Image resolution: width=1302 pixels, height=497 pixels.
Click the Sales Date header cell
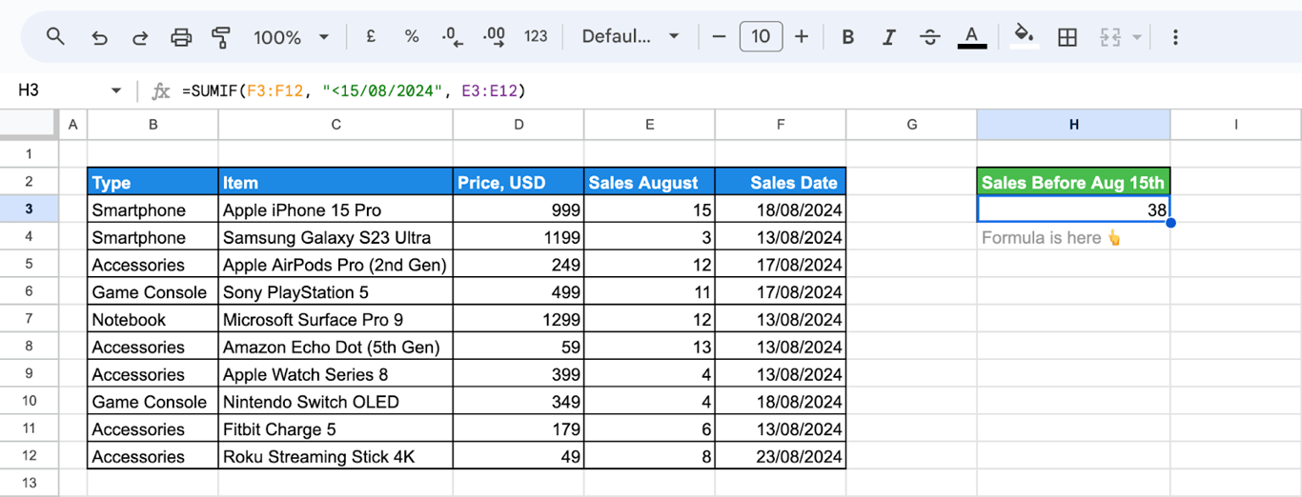pos(781,182)
